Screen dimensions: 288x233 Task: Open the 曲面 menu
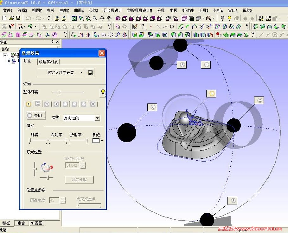(x=79, y=10)
